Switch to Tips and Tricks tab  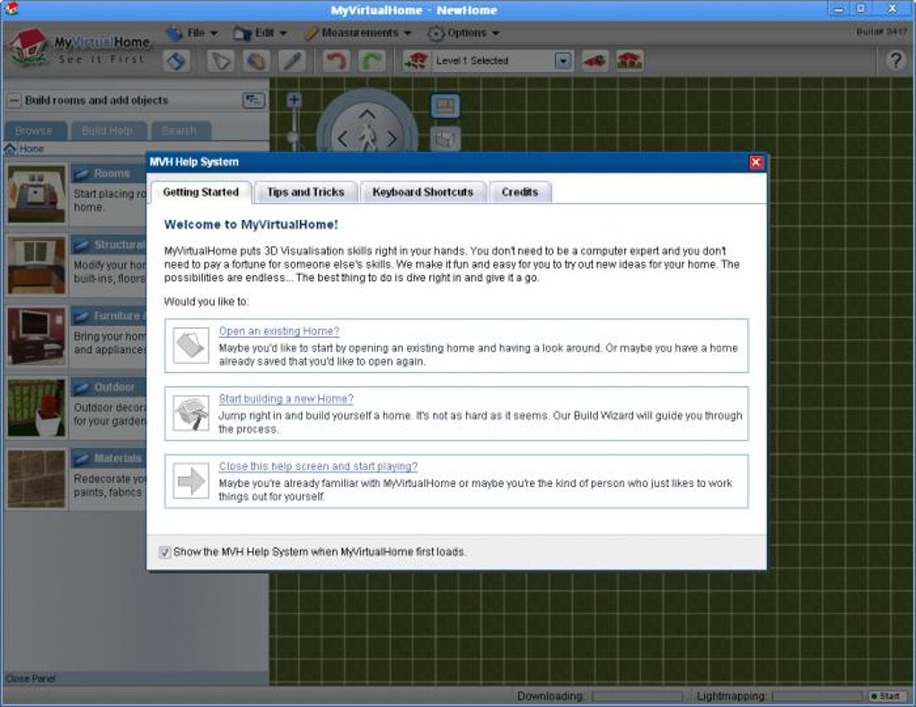pyautogui.click(x=305, y=192)
